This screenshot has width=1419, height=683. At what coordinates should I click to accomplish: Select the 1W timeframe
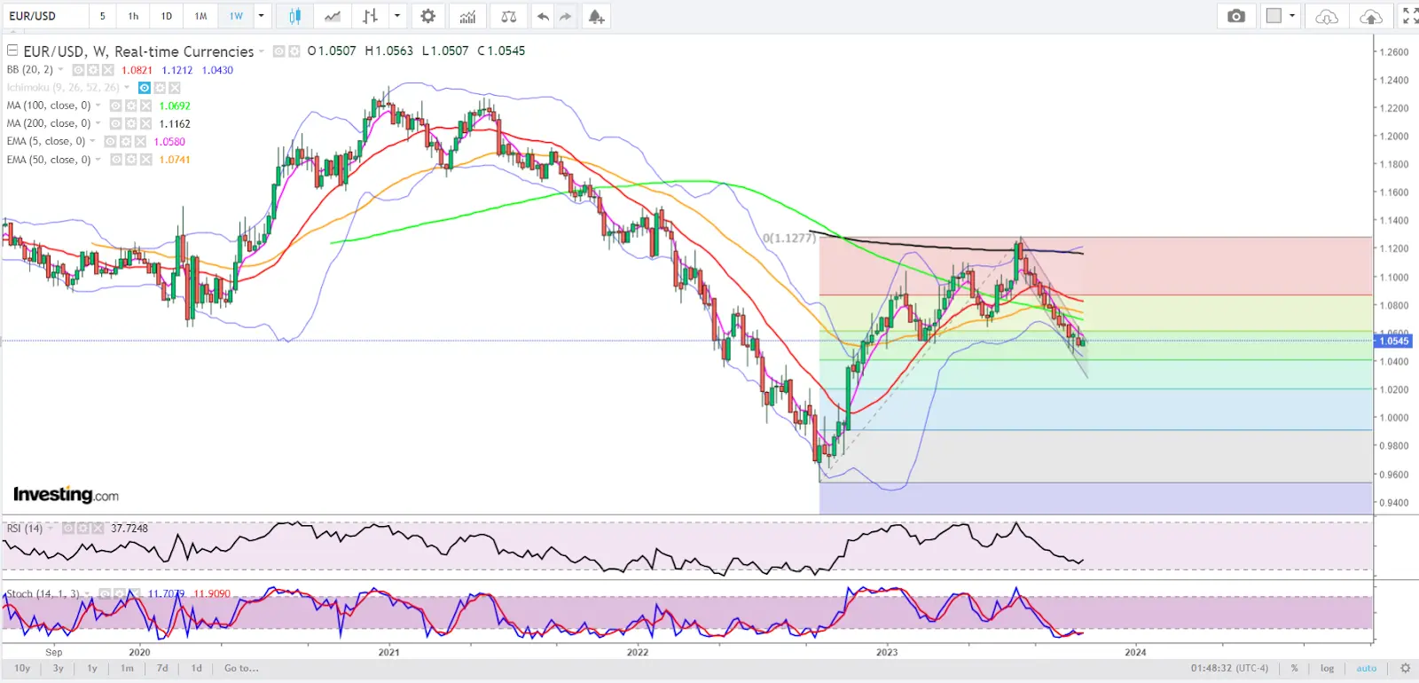click(x=236, y=16)
